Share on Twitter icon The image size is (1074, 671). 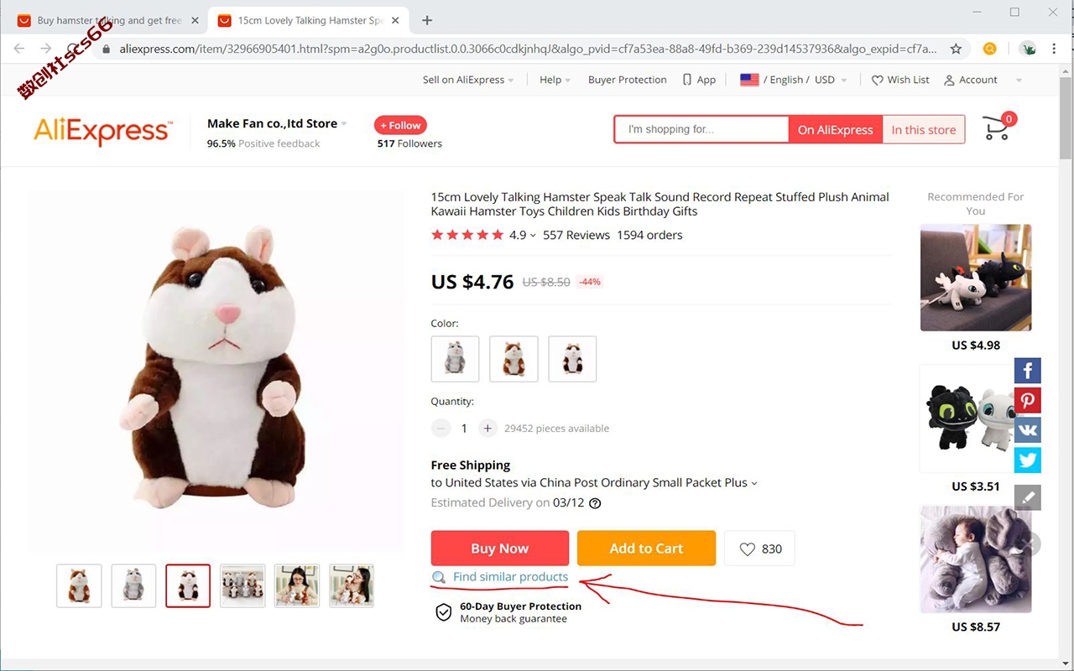click(x=1027, y=460)
